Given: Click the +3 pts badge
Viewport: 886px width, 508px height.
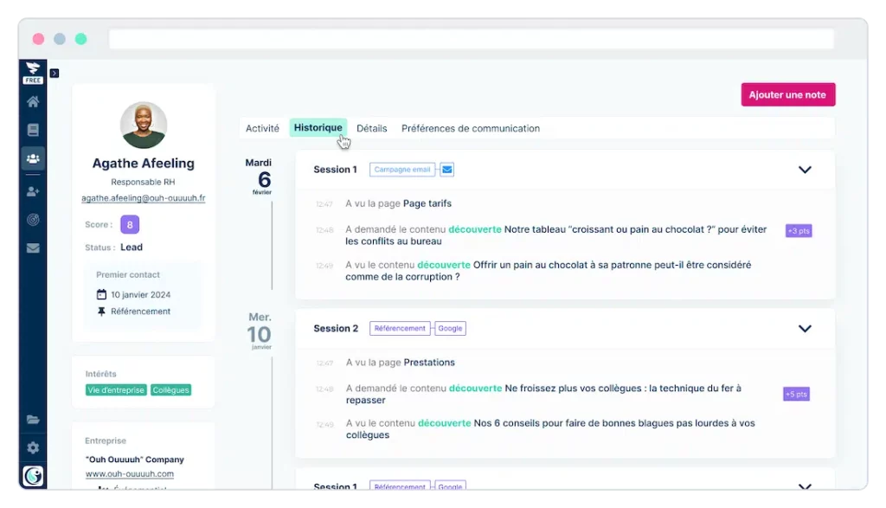Looking at the screenshot, I should tap(799, 230).
